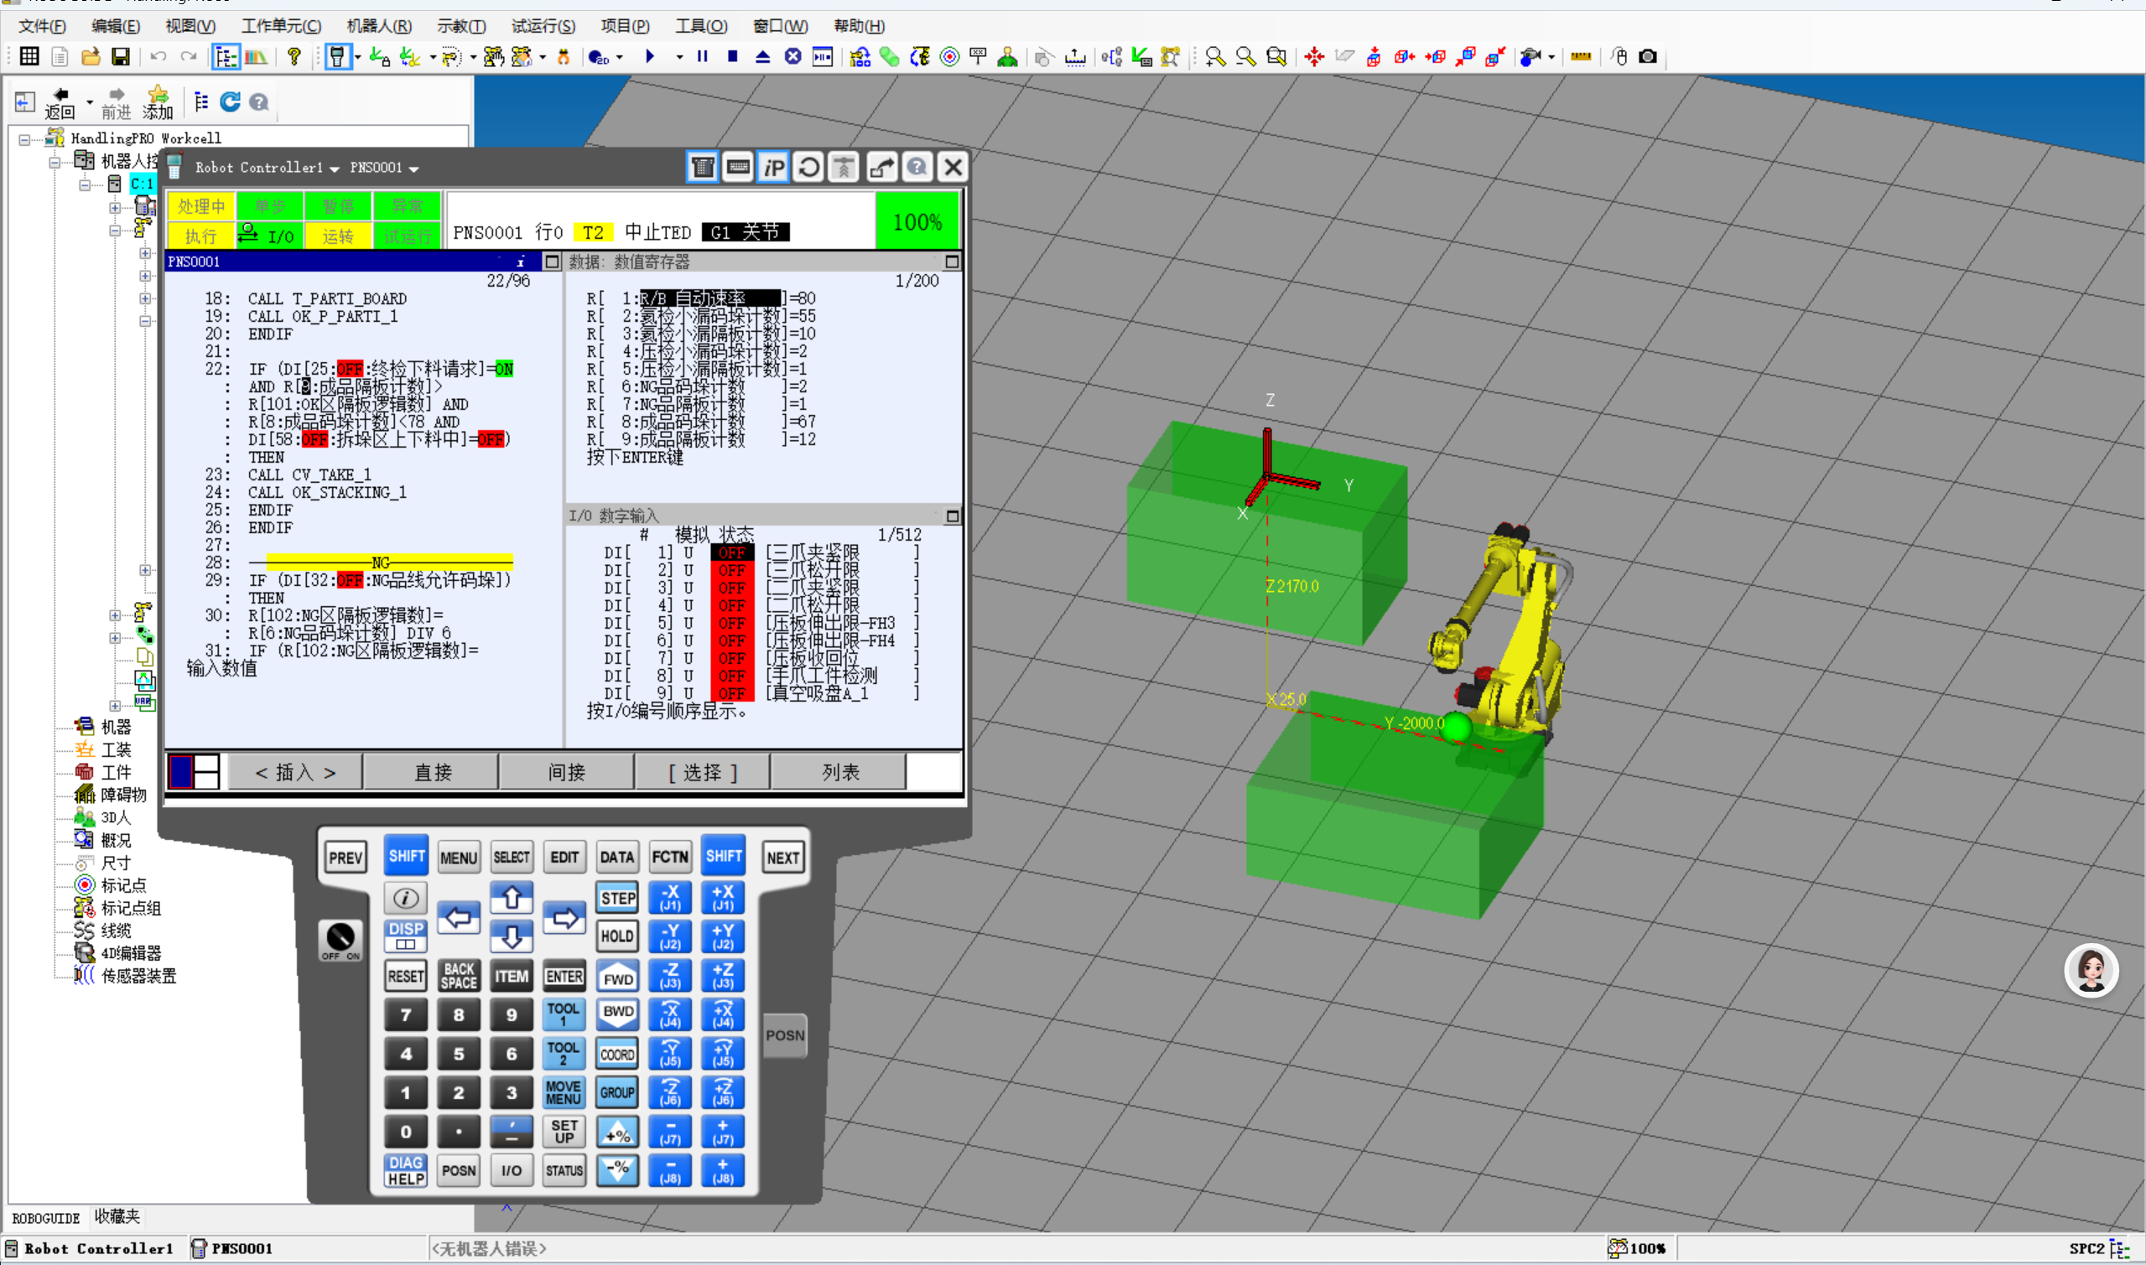Viewport: 2146px width, 1265px height.
Task: Click the add favorite star icon
Action: [158, 102]
